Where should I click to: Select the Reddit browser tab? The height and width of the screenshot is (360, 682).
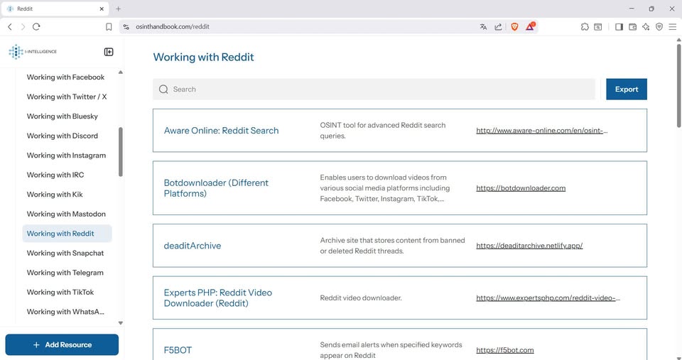54,9
